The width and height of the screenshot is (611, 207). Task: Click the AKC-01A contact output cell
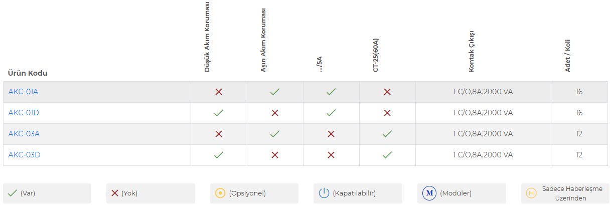click(483, 92)
